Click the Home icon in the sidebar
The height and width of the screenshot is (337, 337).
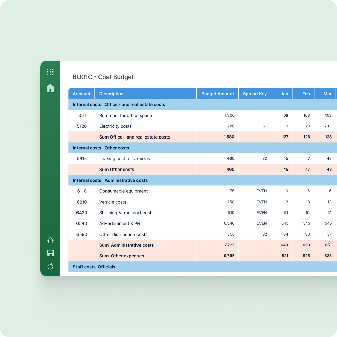point(50,88)
